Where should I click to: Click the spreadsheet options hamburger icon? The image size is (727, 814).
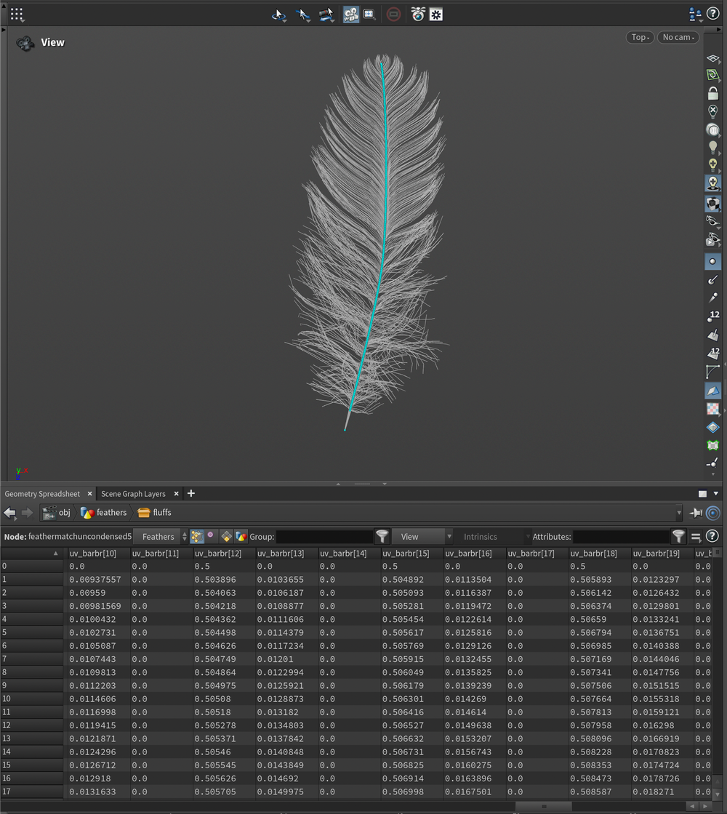(696, 536)
